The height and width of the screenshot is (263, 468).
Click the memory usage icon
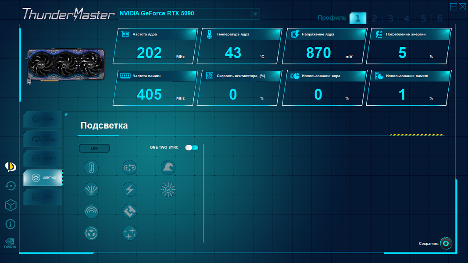pos(379,76)
